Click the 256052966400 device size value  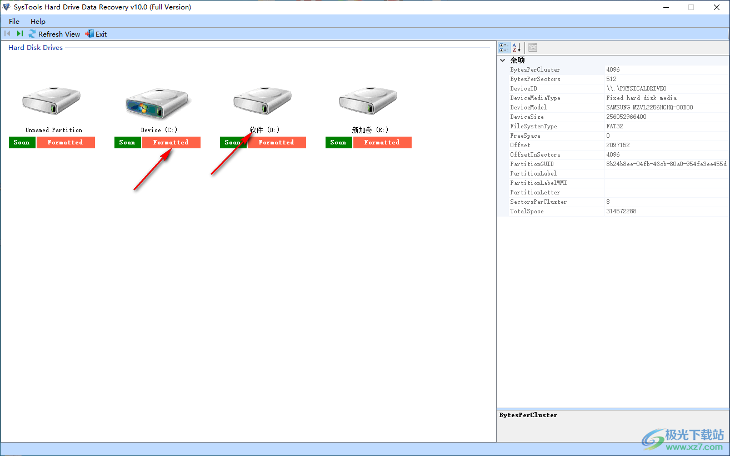pyautogui.click(x=626, y=117)
